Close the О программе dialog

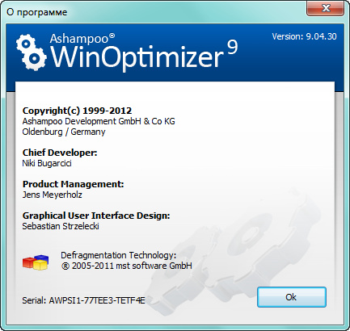[326, 8]
